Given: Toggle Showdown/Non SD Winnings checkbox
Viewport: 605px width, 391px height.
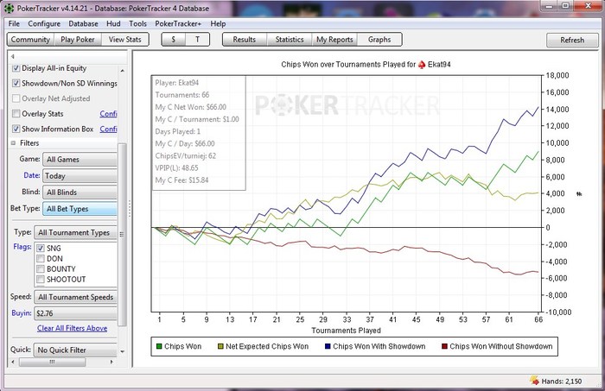Looking at the screenshot, I should tap(16, 83).
